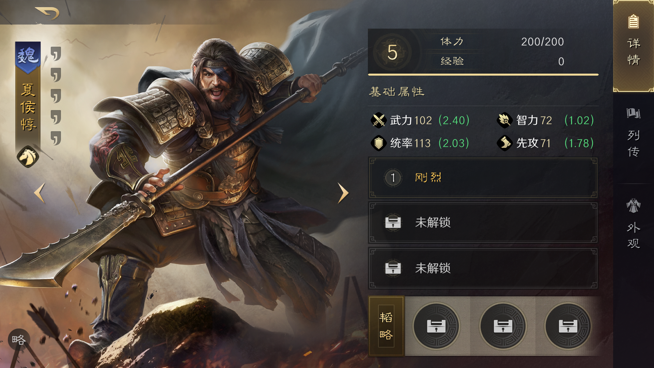654x368 pixels.
Task: Tap the 先攻 boot icon
Action: pos(504,143)
